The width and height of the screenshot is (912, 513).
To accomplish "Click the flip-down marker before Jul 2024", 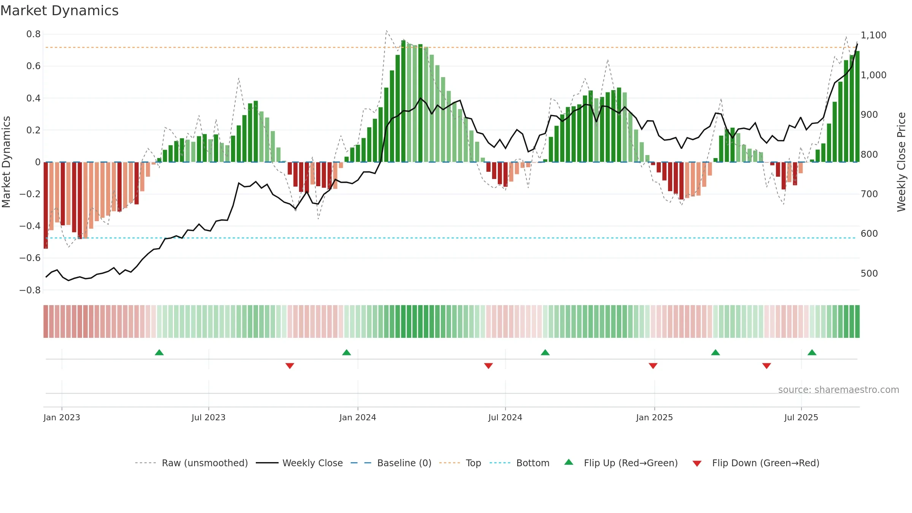I will coord(489,366).
